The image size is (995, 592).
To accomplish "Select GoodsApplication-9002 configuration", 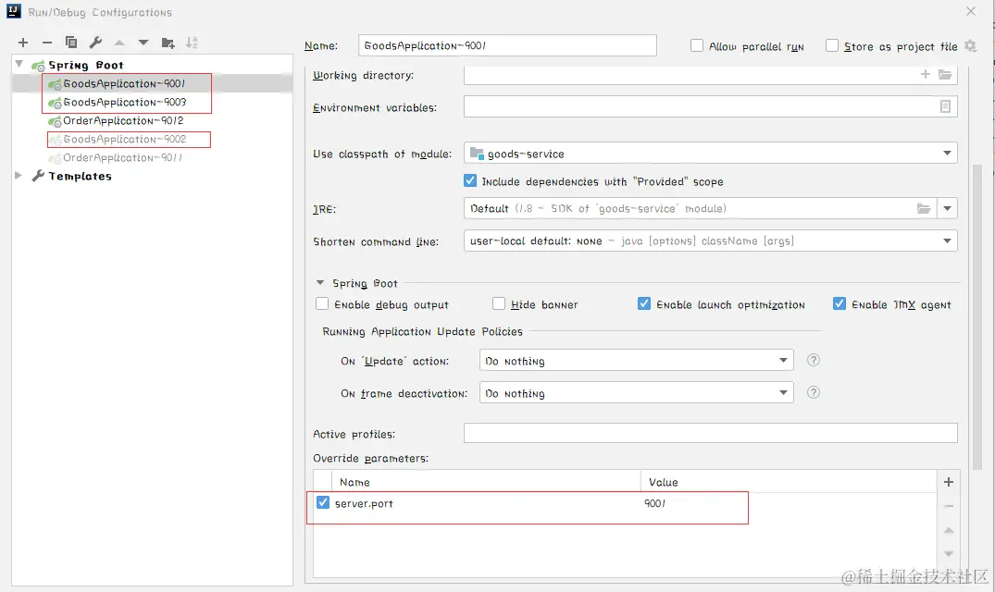I will [x=124, y=139].
